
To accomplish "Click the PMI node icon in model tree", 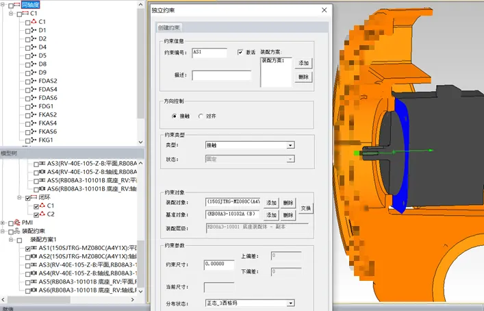I will pos(17,223).
